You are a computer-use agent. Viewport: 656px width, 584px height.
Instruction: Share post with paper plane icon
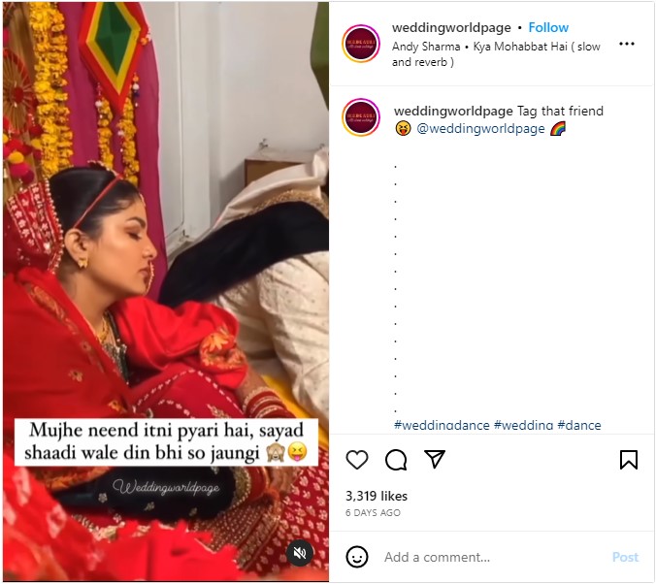click(x=435, y=459)
